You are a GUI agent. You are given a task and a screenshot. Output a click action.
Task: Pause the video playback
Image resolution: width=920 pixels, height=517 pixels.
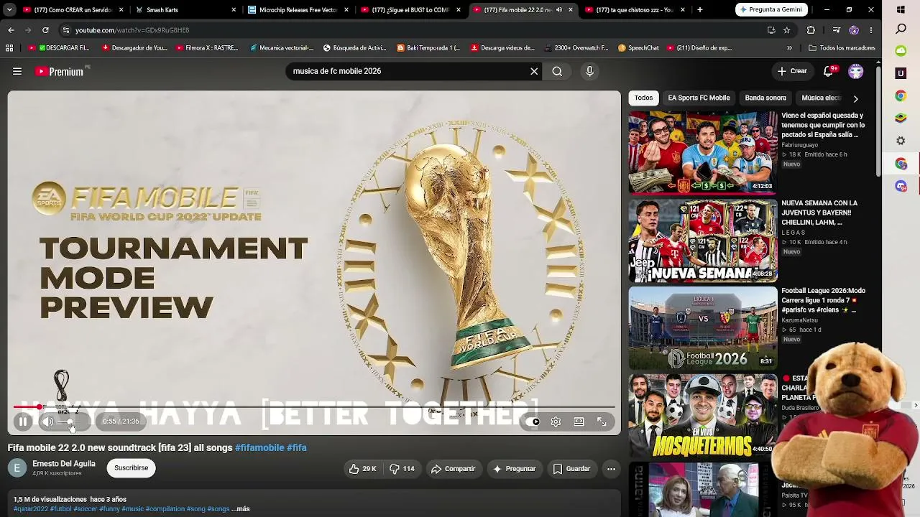pos(23,422)
